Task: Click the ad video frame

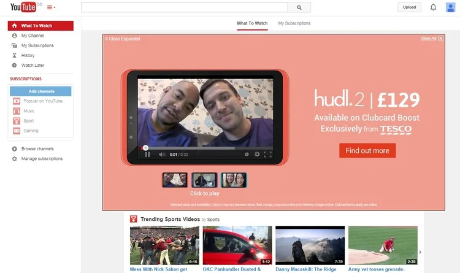Action: pos(205,112)
